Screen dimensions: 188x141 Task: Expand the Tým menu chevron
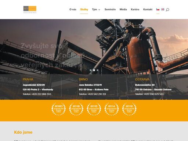pyautogui.click(x=99, y=10)
